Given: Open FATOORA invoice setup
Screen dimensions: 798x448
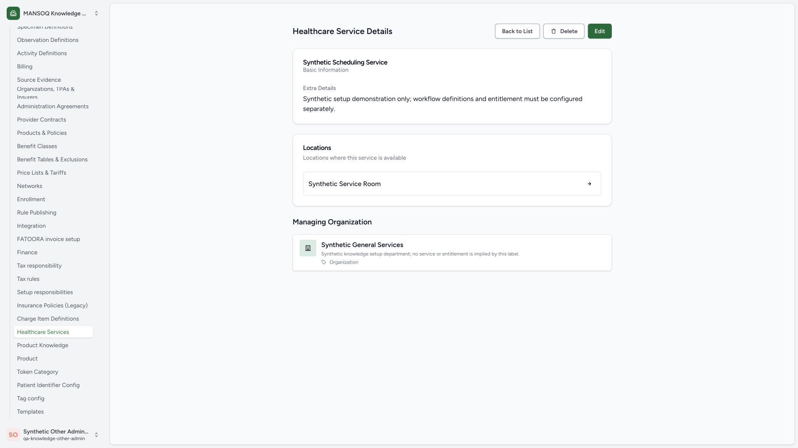Looking at the screenshot, I should point(53,239).
